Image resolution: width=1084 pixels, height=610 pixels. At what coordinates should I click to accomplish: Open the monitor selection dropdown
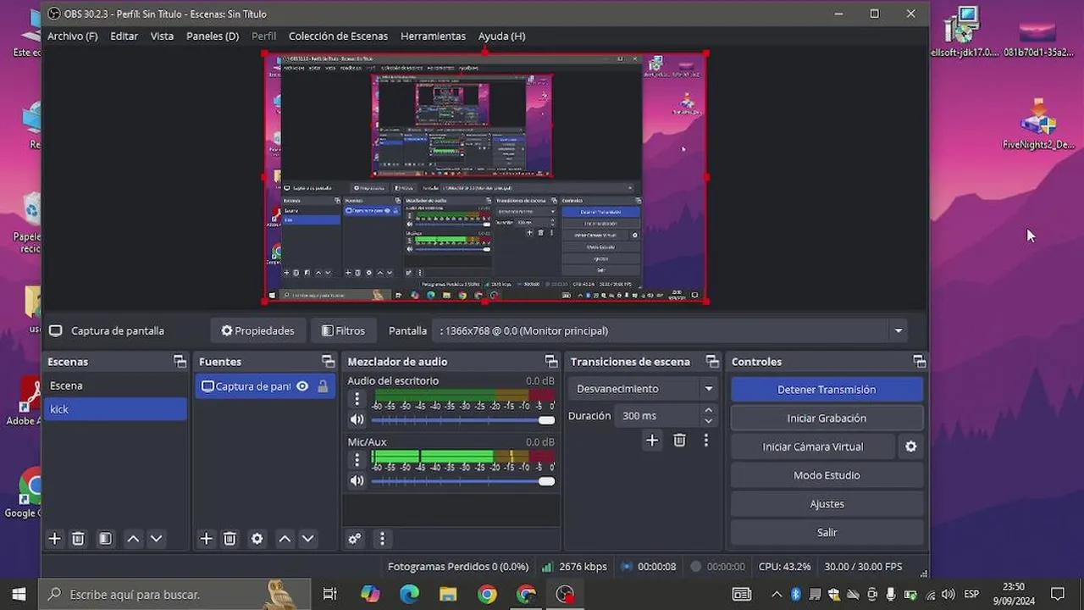[x=898, y=330]
